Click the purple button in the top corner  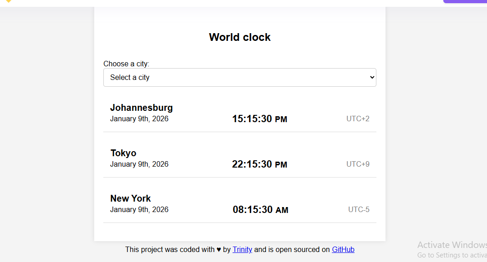click(x=465, y=1)
